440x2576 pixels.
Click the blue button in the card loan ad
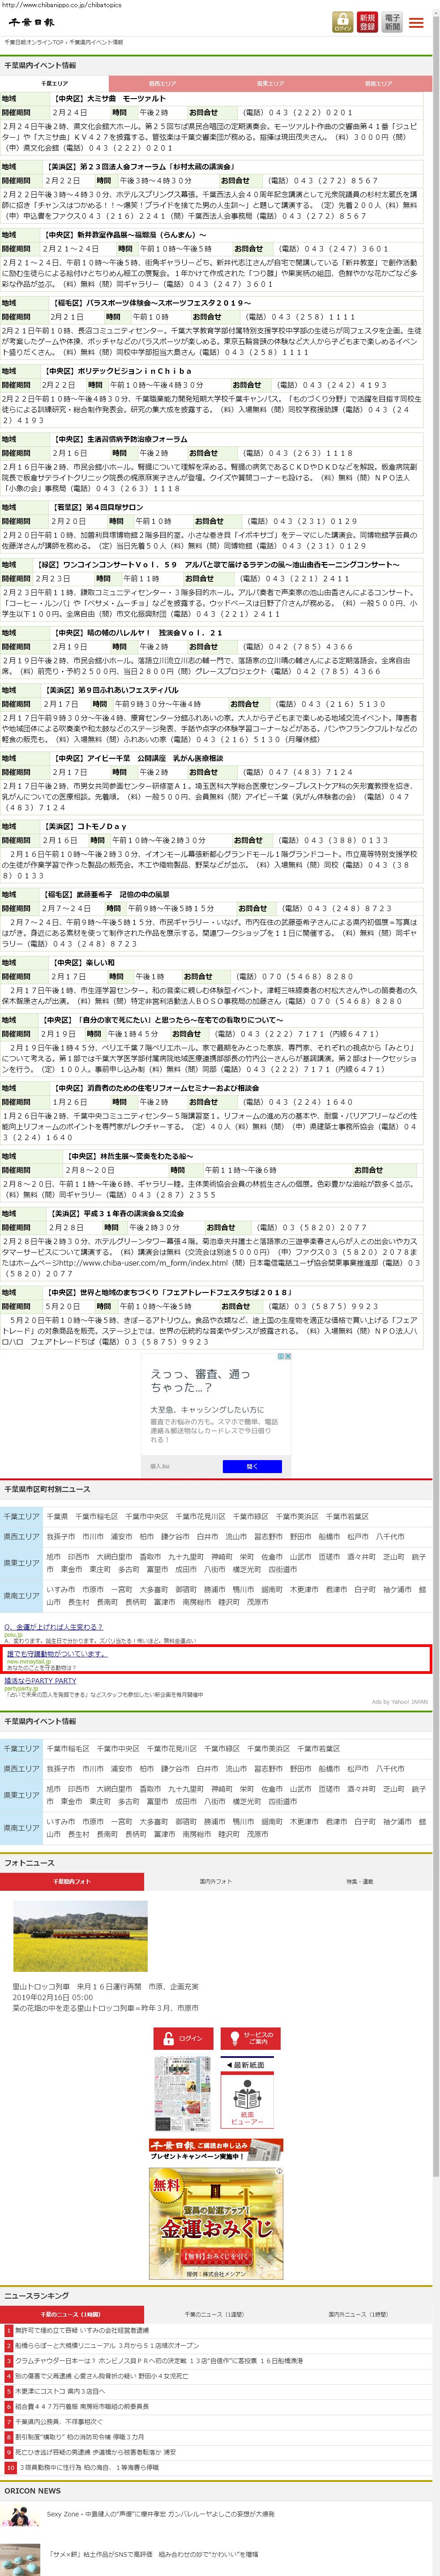pos(252,1466)
